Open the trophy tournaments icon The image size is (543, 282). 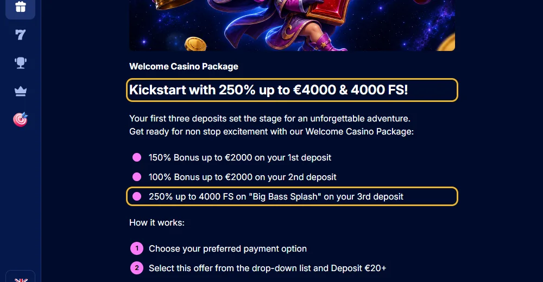click(21, 62)
